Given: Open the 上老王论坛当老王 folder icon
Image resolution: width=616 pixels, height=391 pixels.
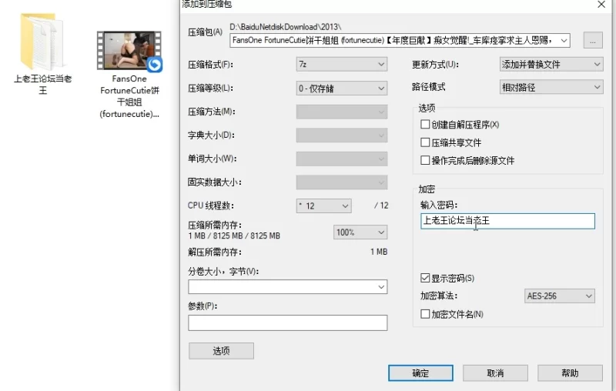Looking at the screenshot, I should (42, 42).
